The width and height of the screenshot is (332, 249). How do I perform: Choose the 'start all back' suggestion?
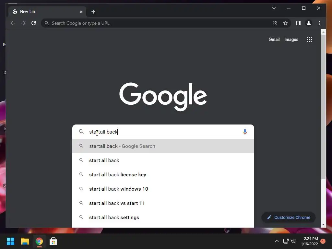point(163,160)
